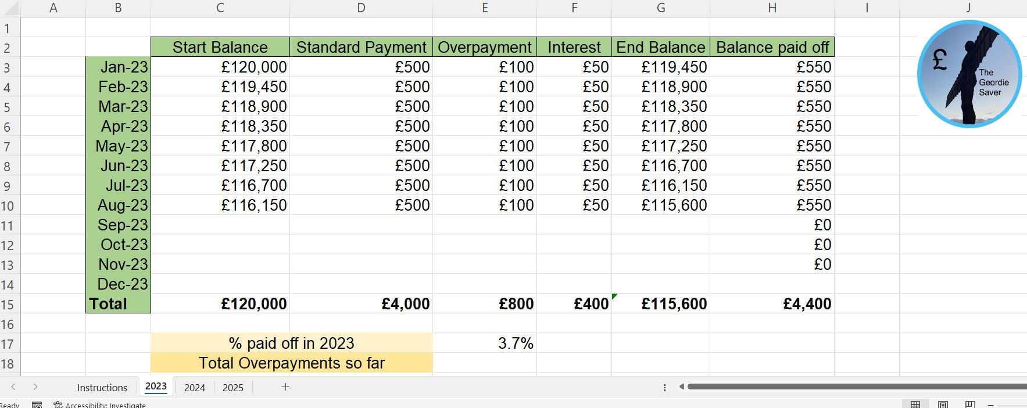Select the Jul-23 month cell
Viewport: 1027px width, 408px height.
click(118, 185)
